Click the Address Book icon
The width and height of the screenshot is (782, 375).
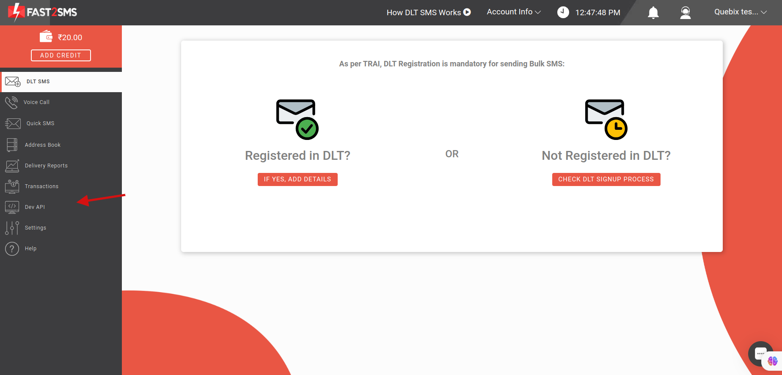[12, 145]
